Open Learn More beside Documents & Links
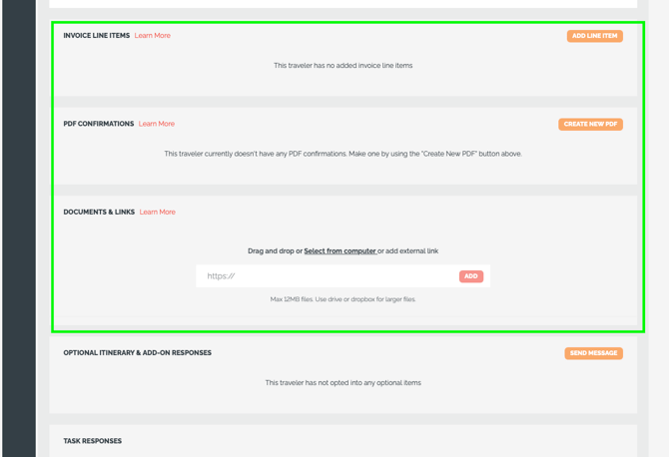Viewport: 669px width, 457px height. [x=158, y=212]
